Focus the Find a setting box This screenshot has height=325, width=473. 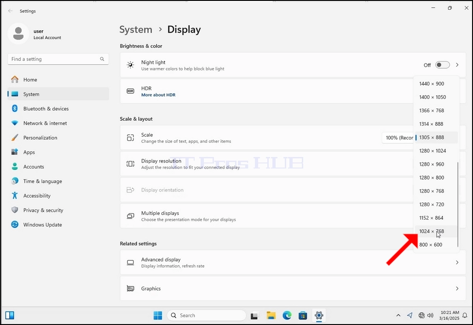point(58,59)
